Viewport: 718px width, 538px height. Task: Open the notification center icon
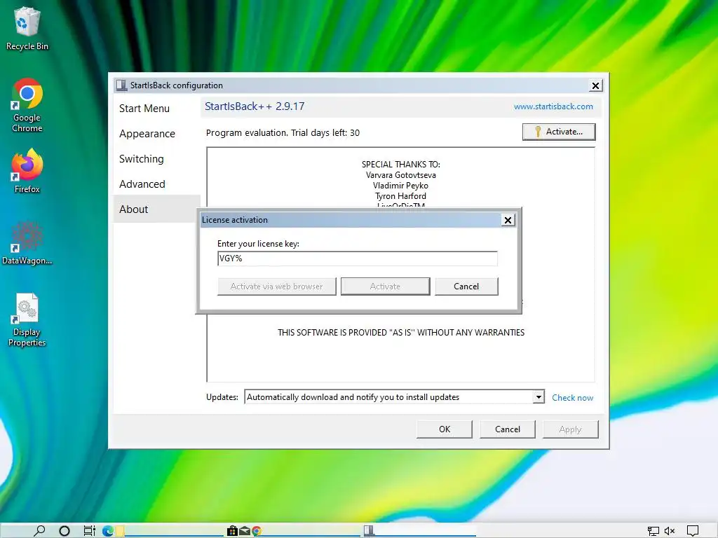point(693,531)
